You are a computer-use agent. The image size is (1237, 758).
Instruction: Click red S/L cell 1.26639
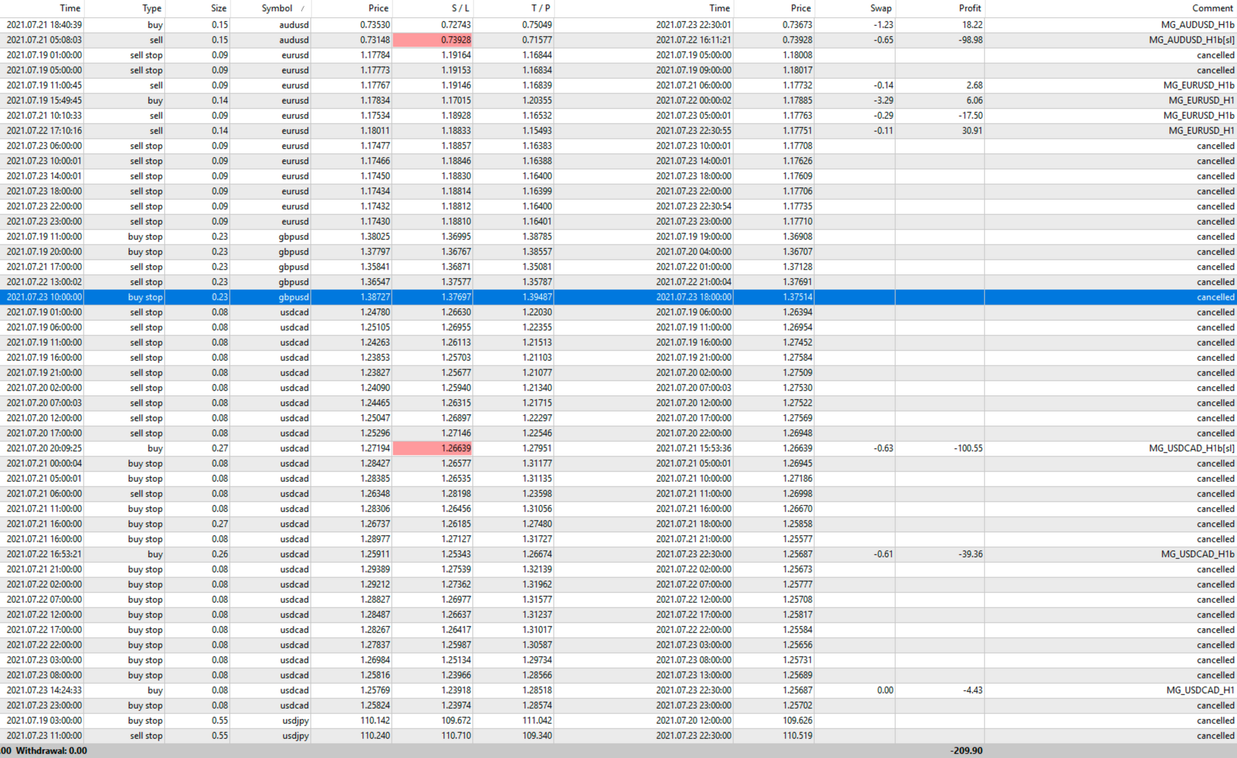[432, 448]
